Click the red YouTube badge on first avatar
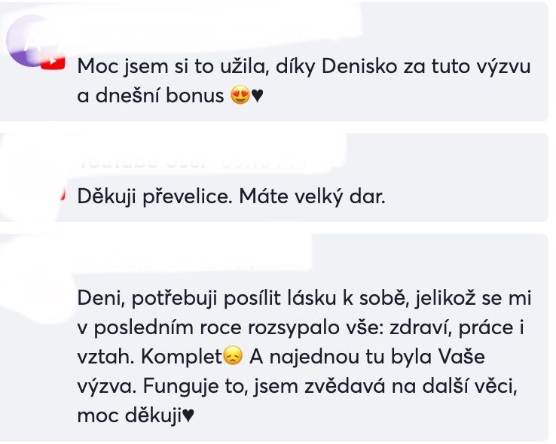 coord(53,62)
